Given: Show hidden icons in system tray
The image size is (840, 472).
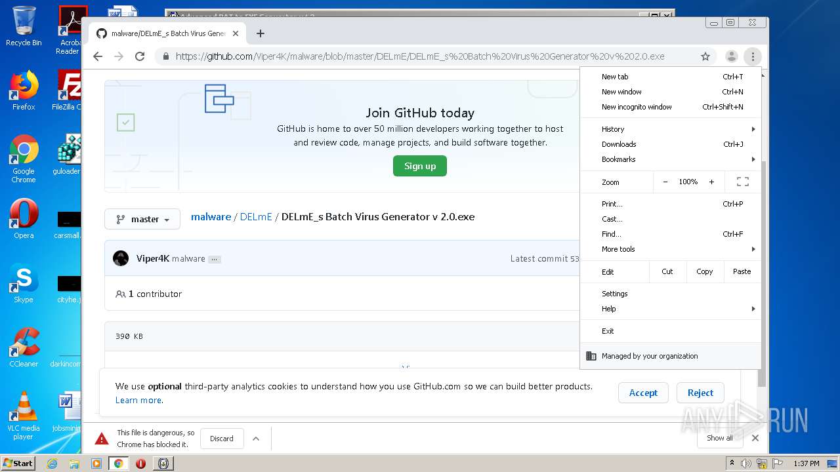Looking at the screenshot, I should click(732, 463).
